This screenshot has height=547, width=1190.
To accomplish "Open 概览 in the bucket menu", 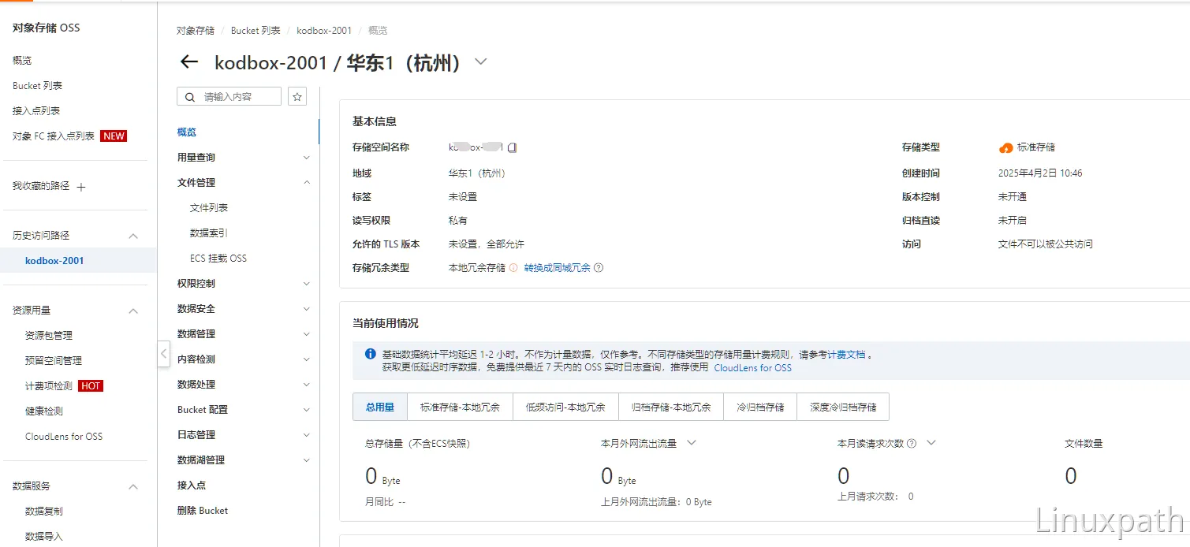I will [x=187, y=132].
